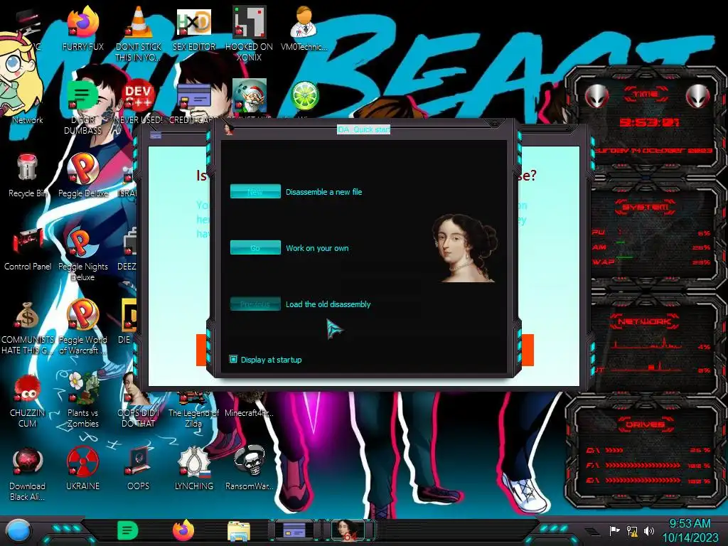Click the red digital clock readout
The width and height of the screenshot is (728, 546).
650,122
